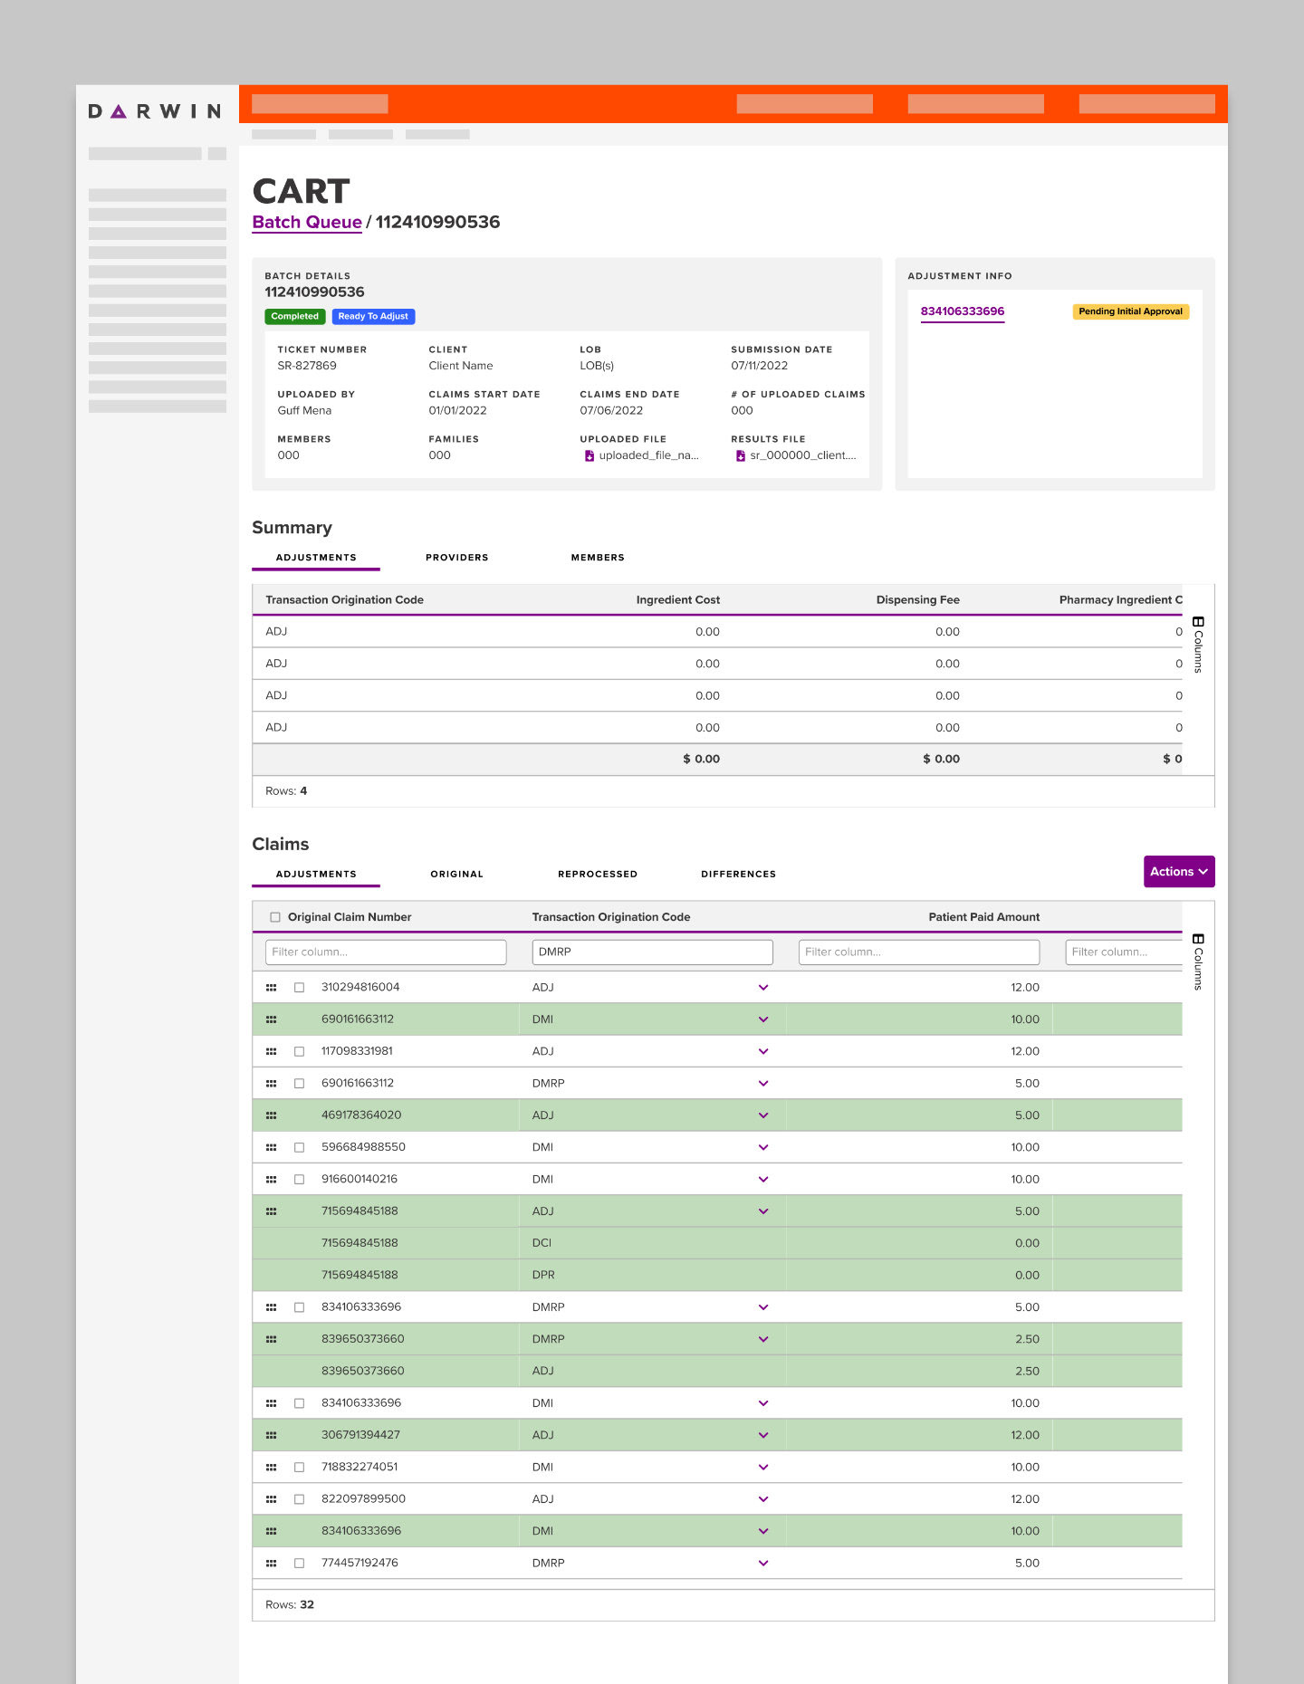Check the box for claim 774457192476
This screenshot has width=1304, height=1684.
299,1564
